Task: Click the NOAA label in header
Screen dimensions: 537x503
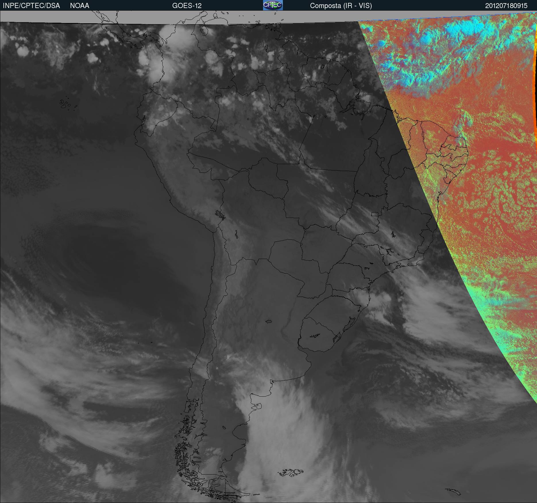Action: click(x=80, y=6)
